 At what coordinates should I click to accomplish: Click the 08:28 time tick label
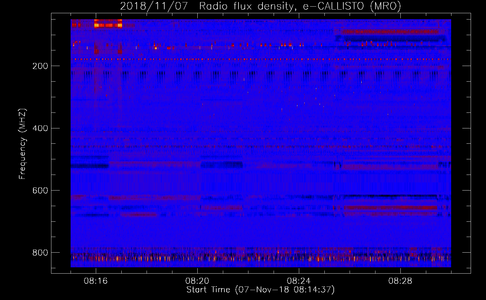pos(400,281)
